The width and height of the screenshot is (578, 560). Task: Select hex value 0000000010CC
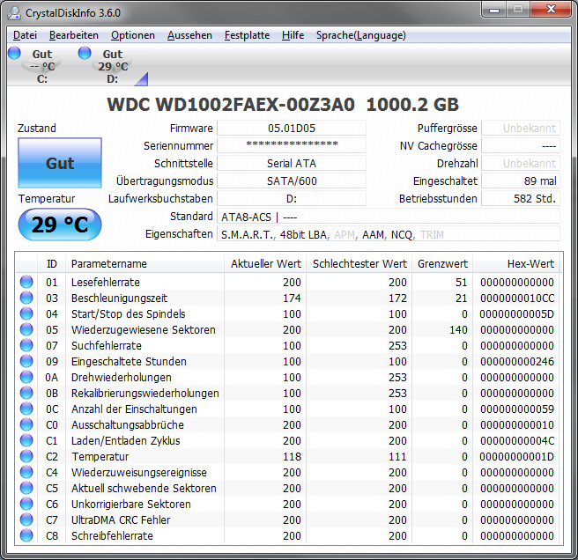point(517,298)
